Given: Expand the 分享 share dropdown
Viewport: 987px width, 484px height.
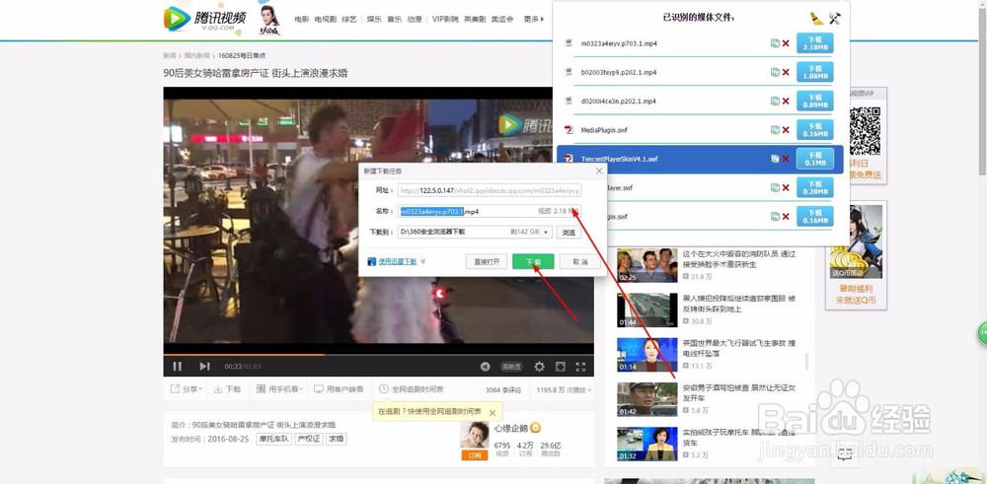Looking at the screenshot, I should coord(187,389).
